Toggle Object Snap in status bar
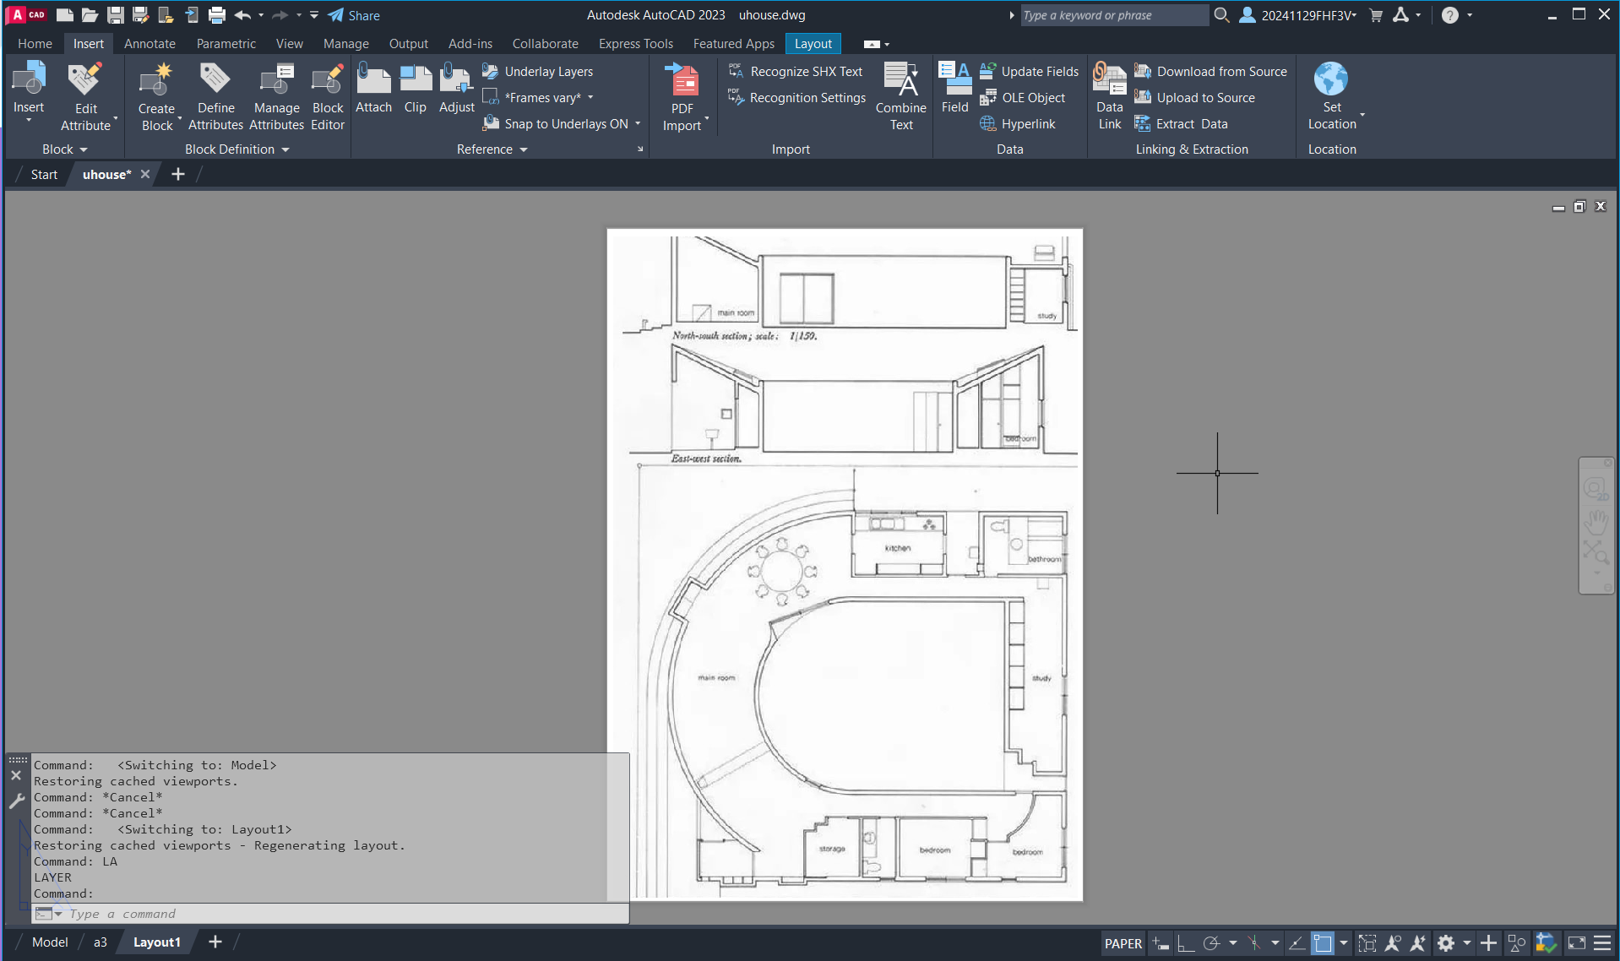Screen dimensions: 1620x961 tap(1323, 943)
